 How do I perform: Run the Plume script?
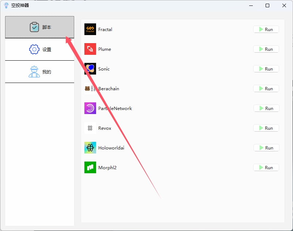pos(266,49)
